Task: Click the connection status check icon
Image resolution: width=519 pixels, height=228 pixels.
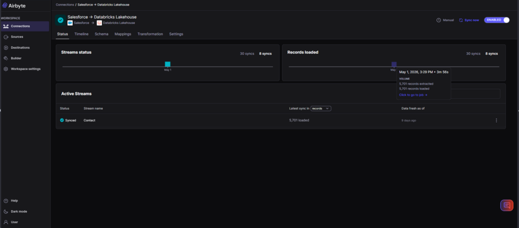Action: pos(60,20)
